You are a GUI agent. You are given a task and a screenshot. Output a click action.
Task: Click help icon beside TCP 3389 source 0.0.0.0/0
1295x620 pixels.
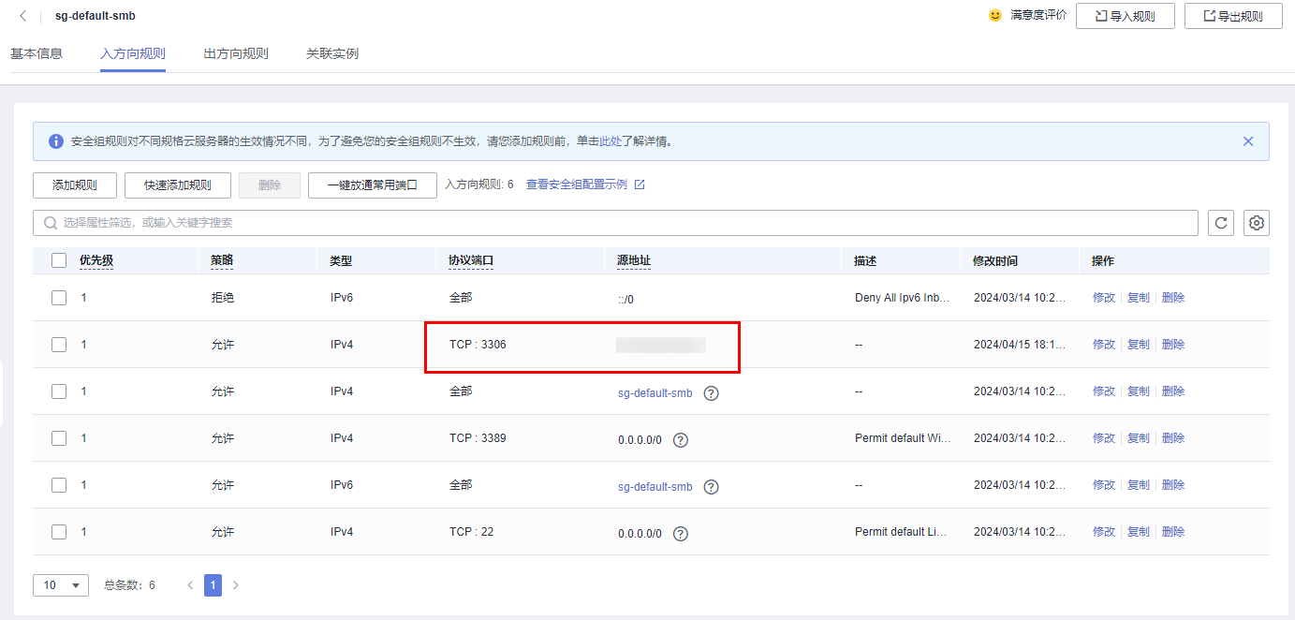pyautogui.click(x=681, y=440)
